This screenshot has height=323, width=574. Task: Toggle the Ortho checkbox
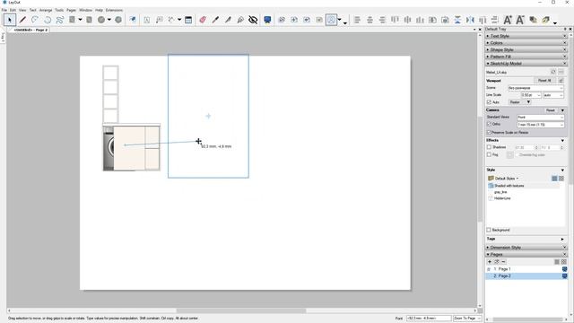tap(489, 125)
